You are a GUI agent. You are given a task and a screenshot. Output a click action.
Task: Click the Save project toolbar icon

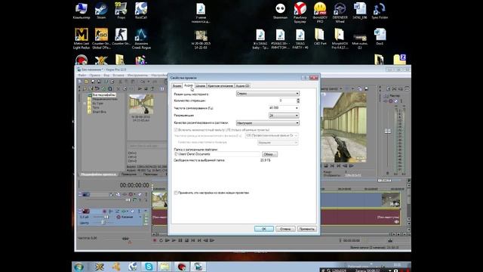[x=93, y=82]
